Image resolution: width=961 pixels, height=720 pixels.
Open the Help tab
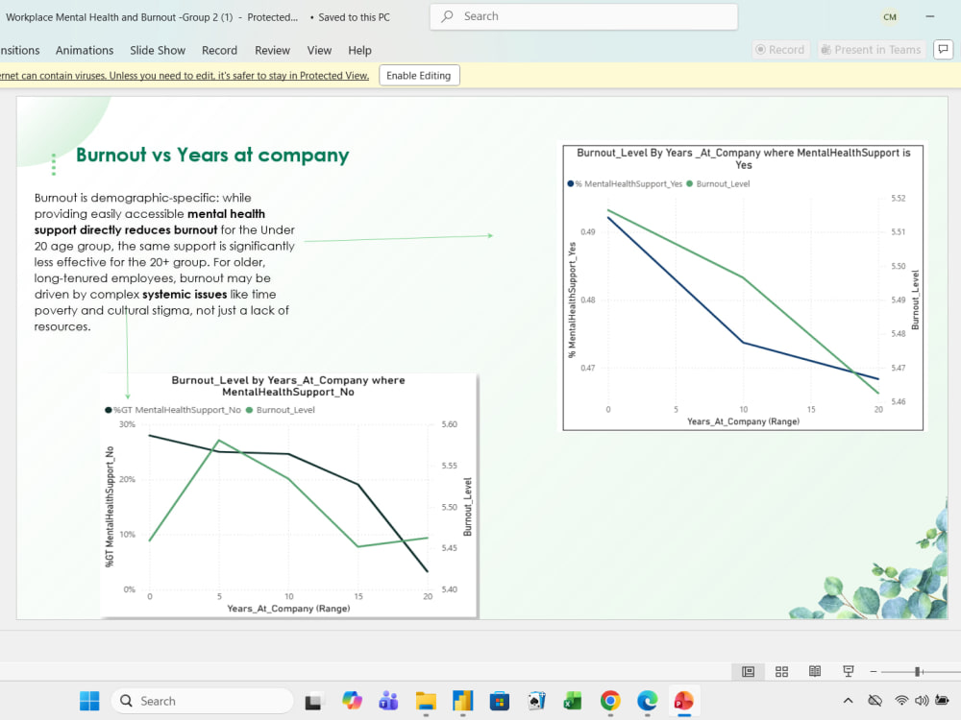coord(359,50)
